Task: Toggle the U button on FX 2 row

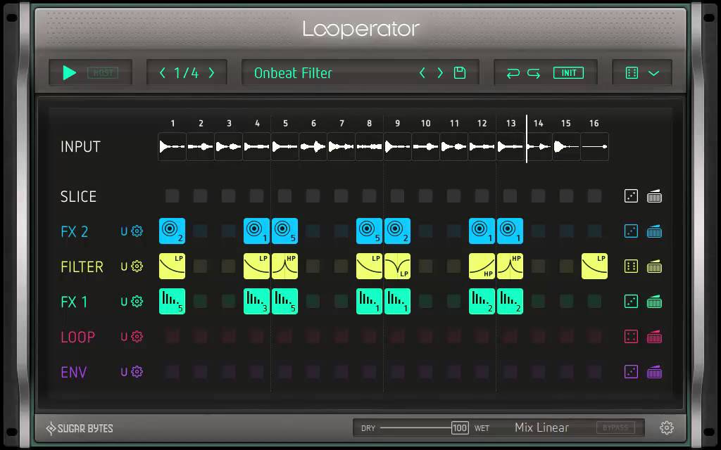Action: pyautogui.click(x=124, y=231)
